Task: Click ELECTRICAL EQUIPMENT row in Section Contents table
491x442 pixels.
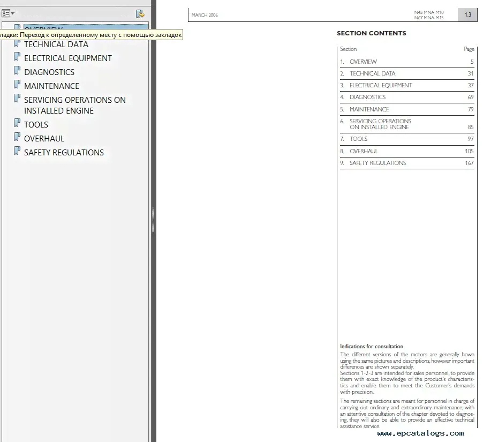Action: (x=381, y=86)
